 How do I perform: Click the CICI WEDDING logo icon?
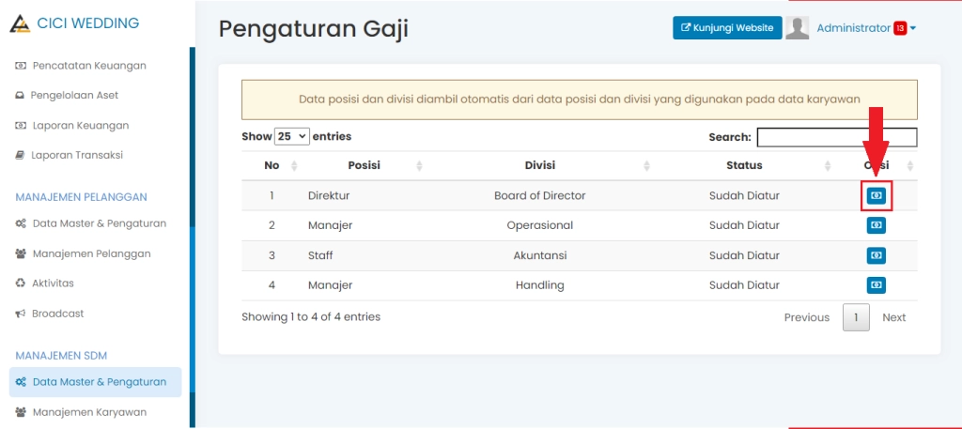tap(20, 23)
